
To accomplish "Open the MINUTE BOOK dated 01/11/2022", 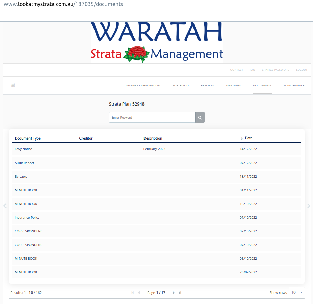I will (x=157, y=190).
